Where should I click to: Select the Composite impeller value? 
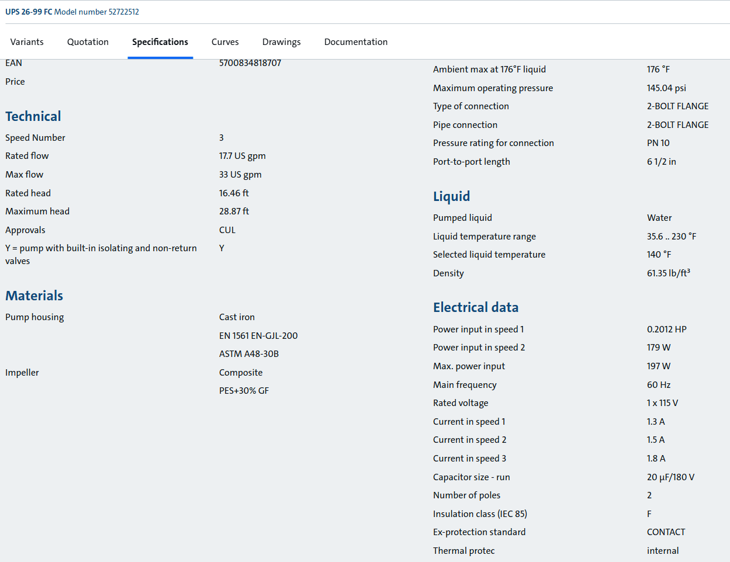(x=241, y=373)
